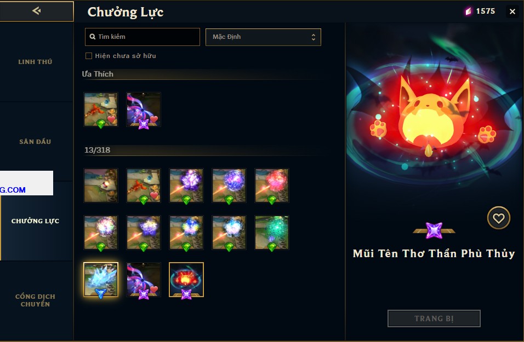The image size is (524, 342).
Task: Click the back arrow icon
Action: (x=36, y=11)
